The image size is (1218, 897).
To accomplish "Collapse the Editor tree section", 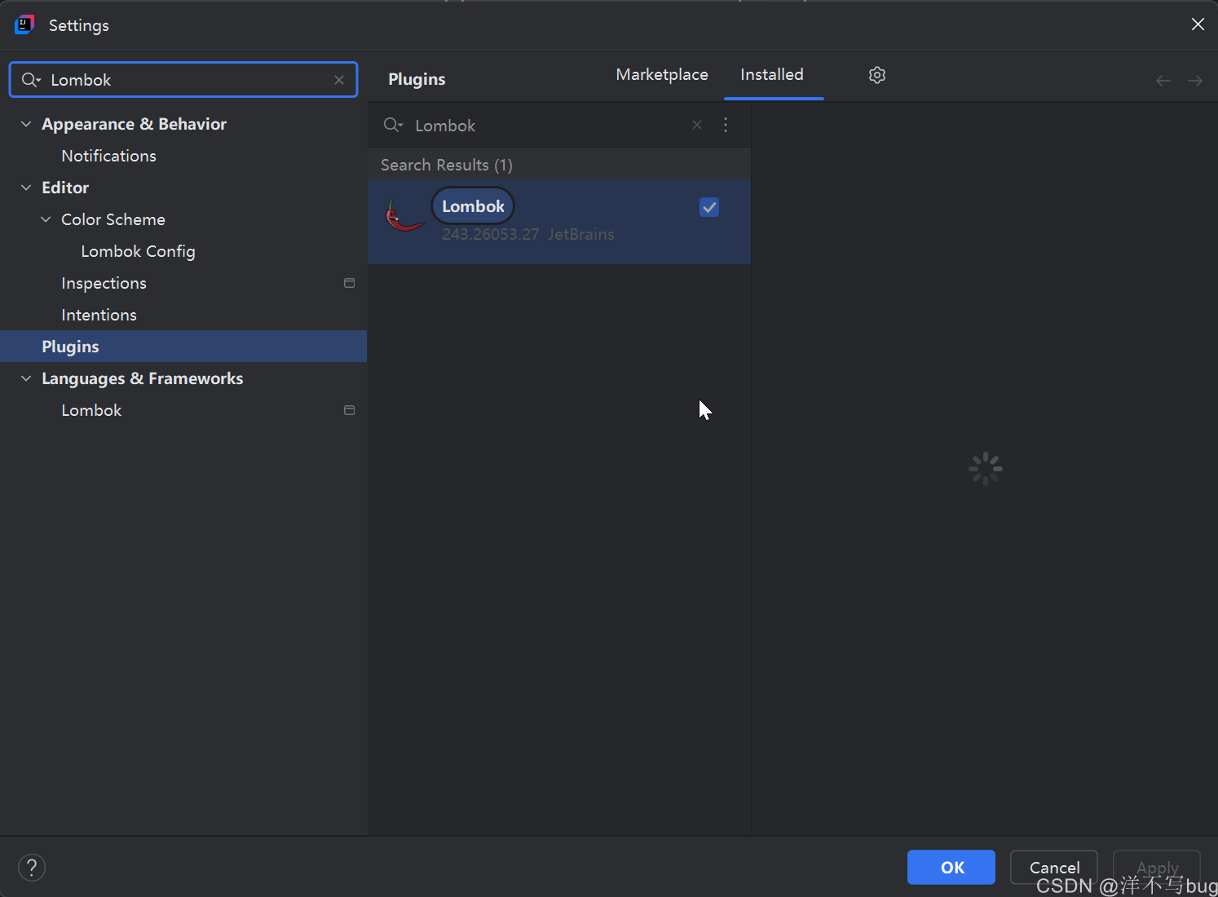I will 26,188.
